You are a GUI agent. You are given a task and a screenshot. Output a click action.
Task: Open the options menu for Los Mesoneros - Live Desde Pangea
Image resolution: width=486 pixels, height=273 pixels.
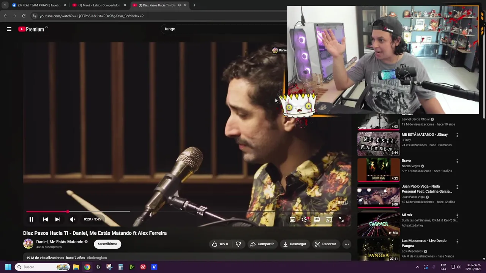[457, 242]
